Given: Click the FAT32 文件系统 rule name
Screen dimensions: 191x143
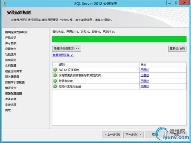Looking at the screenshot, I should click(69, 70).
